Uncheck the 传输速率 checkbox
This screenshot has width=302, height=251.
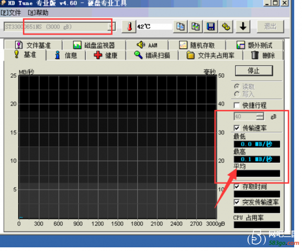237,128
